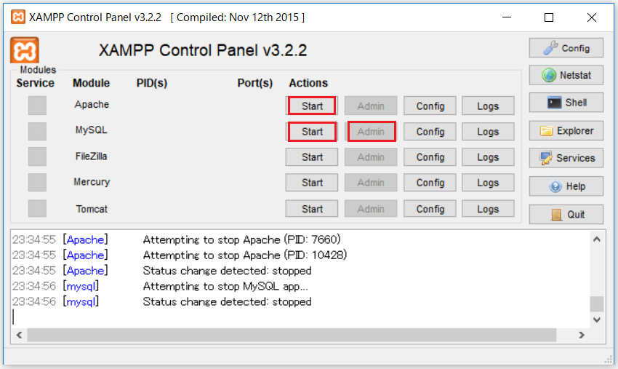Click Admin for MySQL

point(371,132)
